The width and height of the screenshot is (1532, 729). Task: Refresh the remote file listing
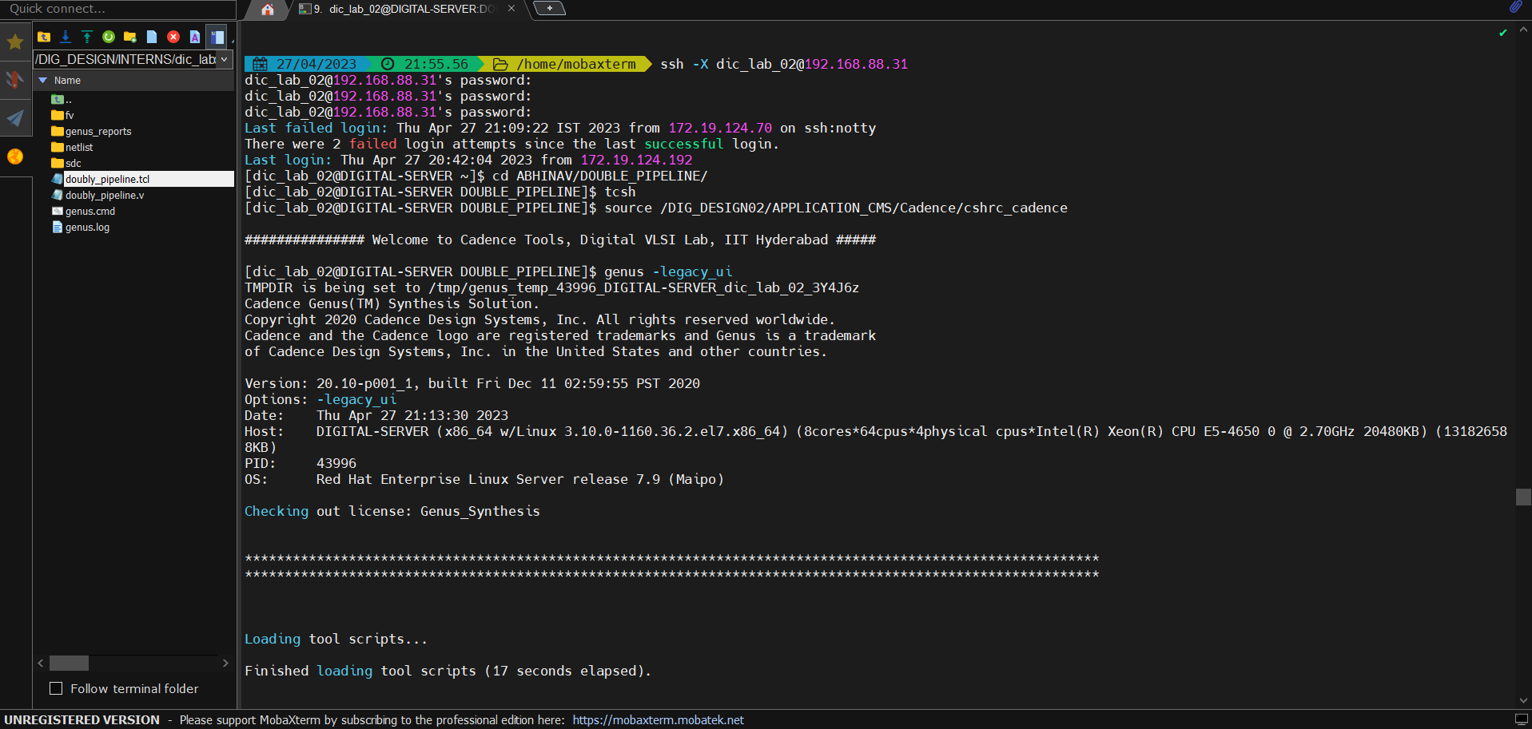109,37
